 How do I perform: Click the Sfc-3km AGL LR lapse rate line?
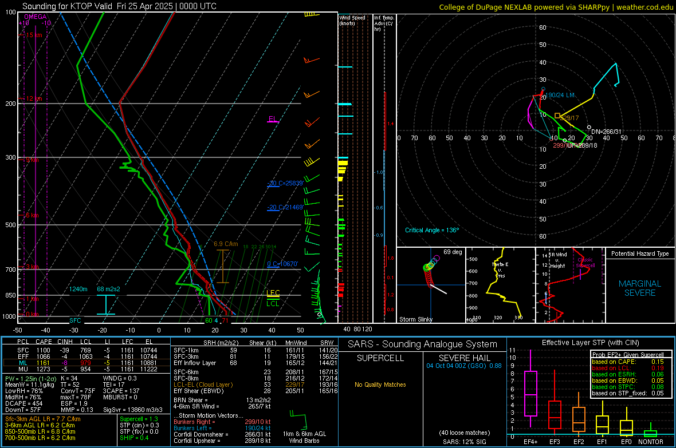[43, 419]
